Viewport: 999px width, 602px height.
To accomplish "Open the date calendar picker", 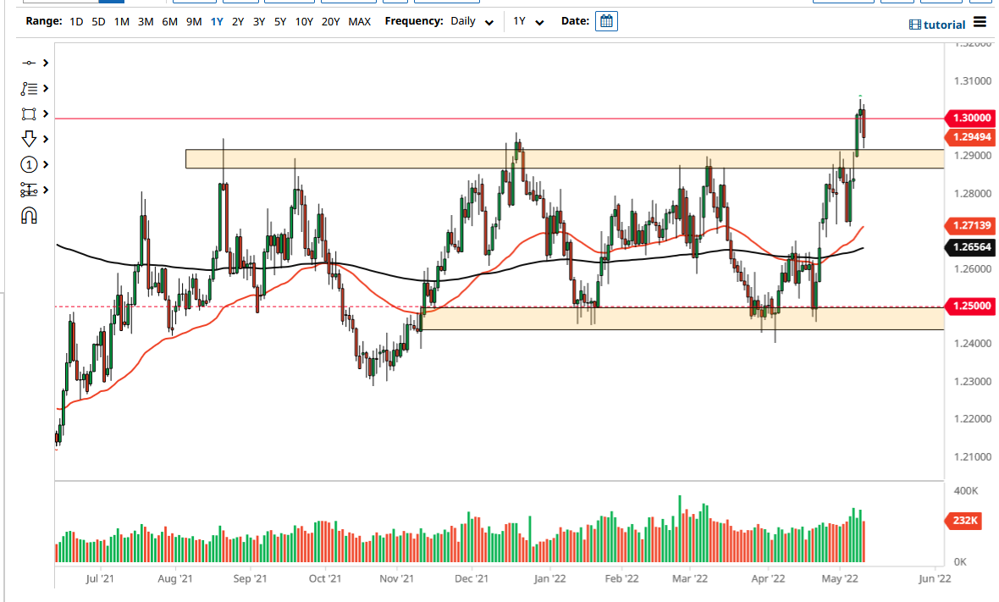I will 605,20.
